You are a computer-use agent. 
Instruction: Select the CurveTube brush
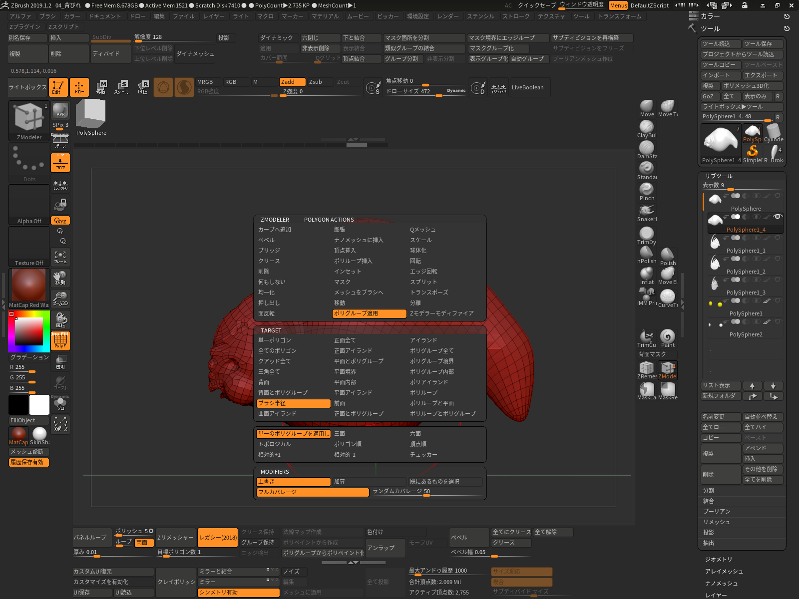668,299
